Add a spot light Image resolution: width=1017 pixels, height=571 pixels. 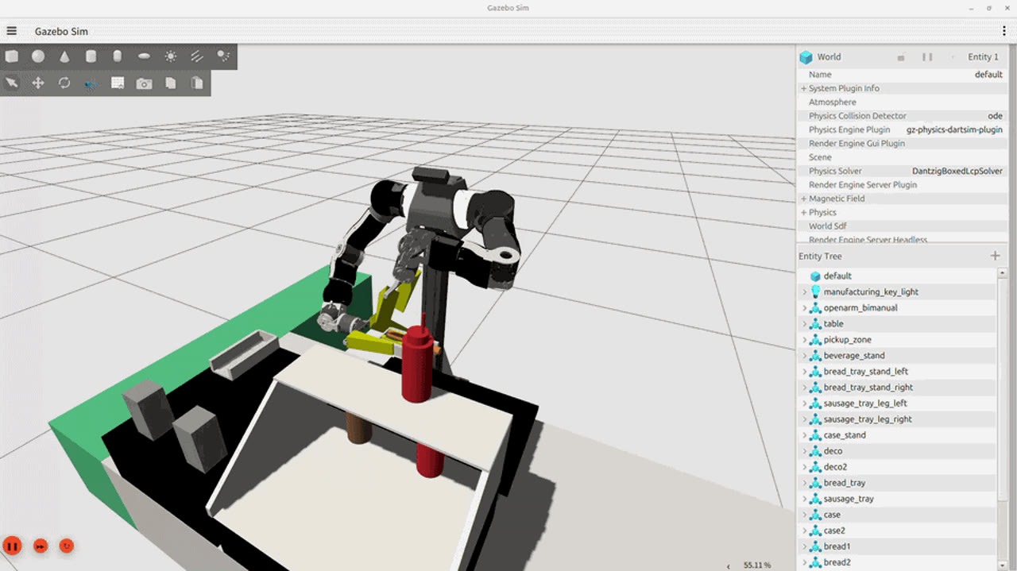(223, 56)
